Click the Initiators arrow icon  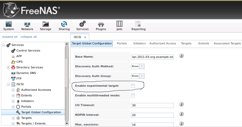(18, 101)
